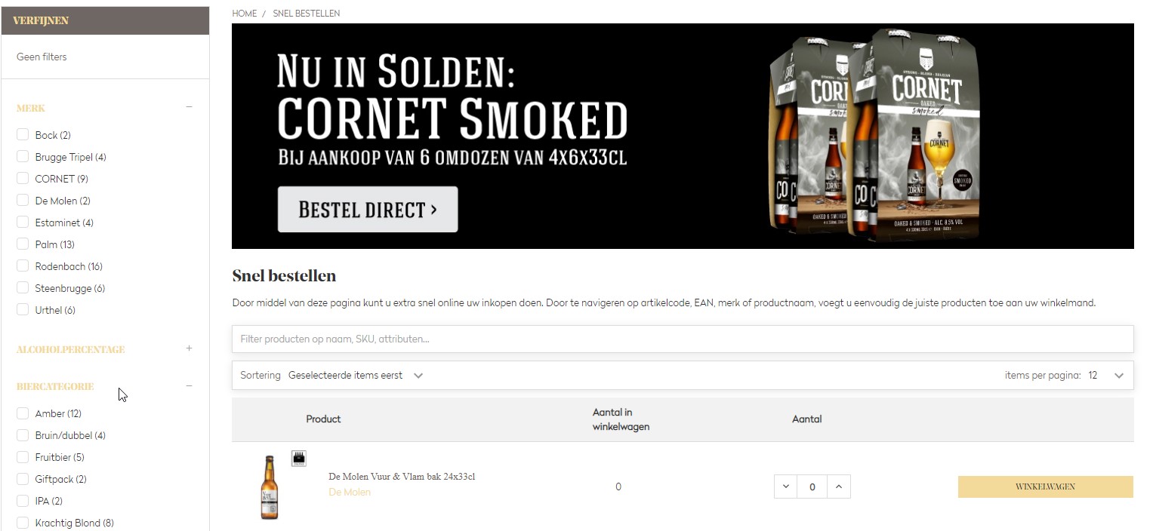Image resolution: width=1153 pixels, height=531 pixels.
Task: Collapse the BIERCATEGORIE section minus icon
Action: 189,386
